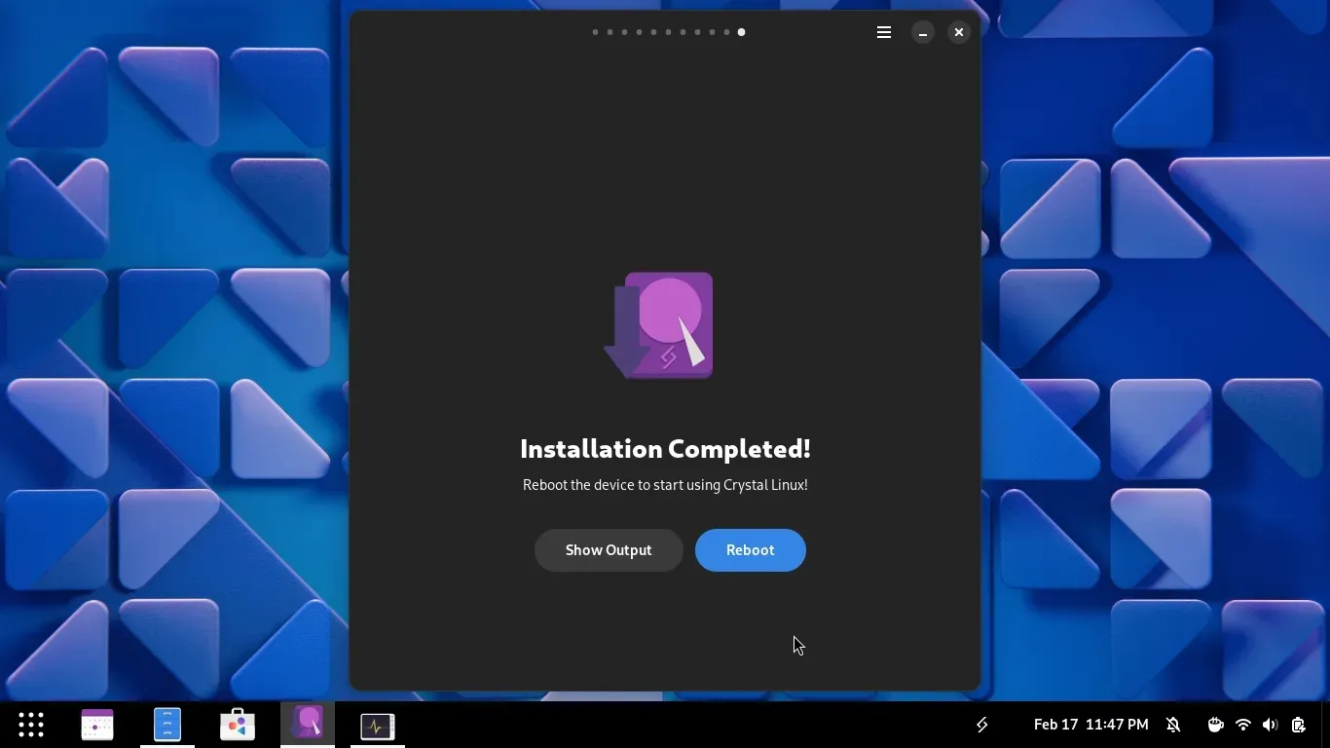Click the lightning bolt tray icon
This screenshot has width=1330, height=748.
[x=982, y=725]
